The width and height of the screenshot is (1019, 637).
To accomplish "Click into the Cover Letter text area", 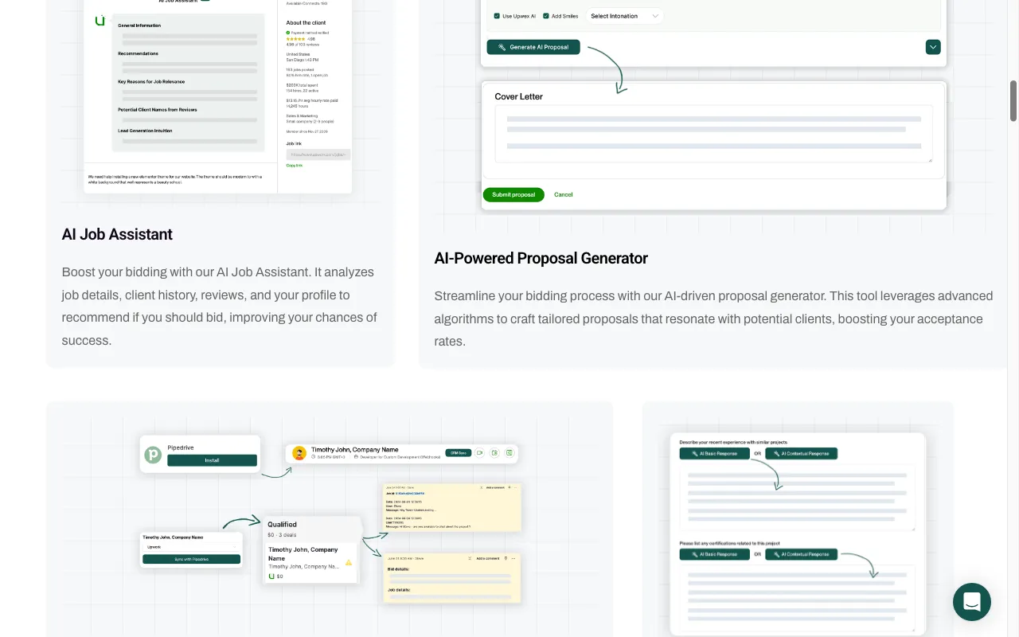I will coord(713,134).
